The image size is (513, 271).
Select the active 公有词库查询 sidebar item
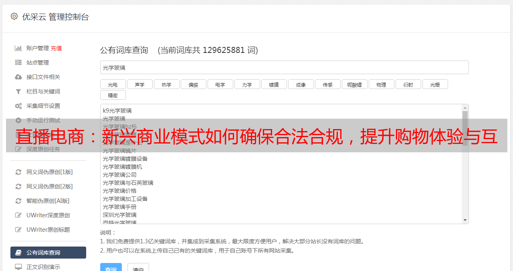48,253
